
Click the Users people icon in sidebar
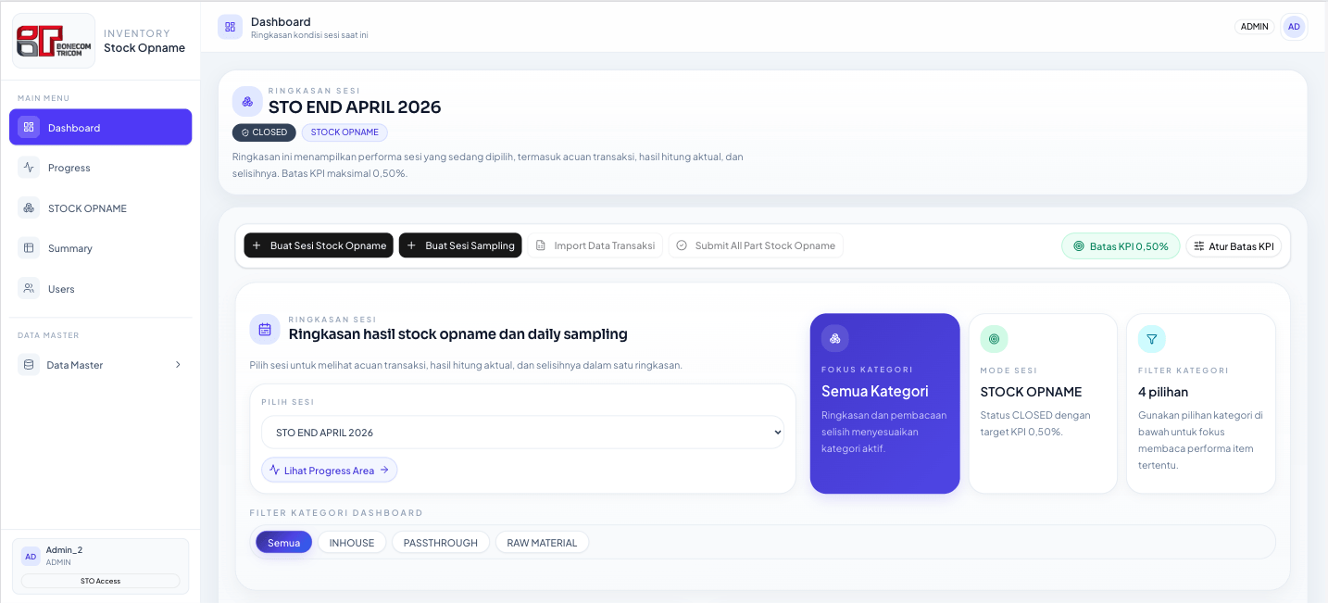(29, 289)
